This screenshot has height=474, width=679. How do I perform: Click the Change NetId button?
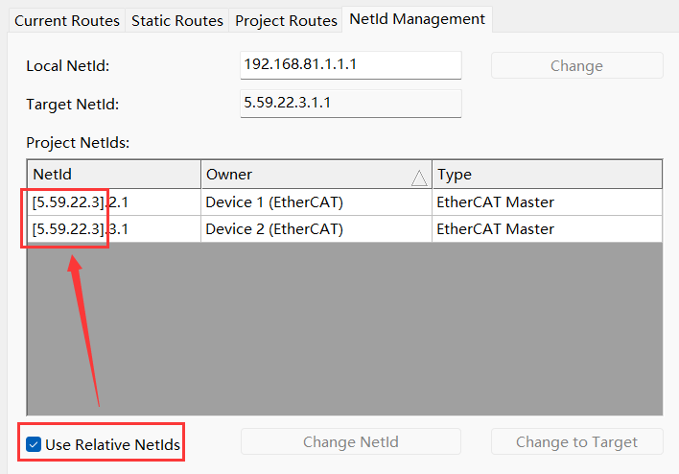(351, 441)
